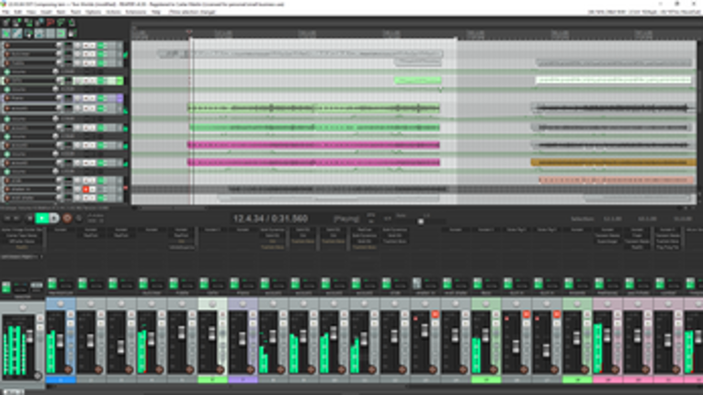Toggle the metronome toolbar icon

72,22
